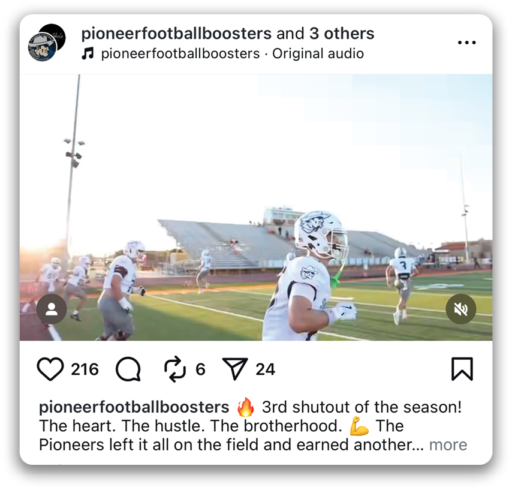Open the pioneerfootballboosters profile avatar
Screen dimensions: 512x490
pos(47,43)
